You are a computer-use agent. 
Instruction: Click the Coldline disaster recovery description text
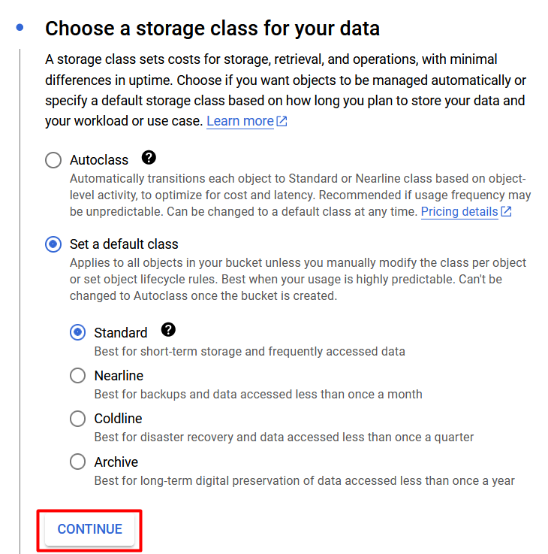coord(284,437)
